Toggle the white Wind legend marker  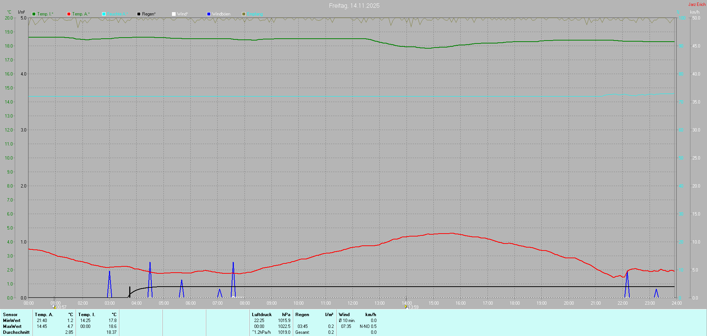click(x=174, y=14)
